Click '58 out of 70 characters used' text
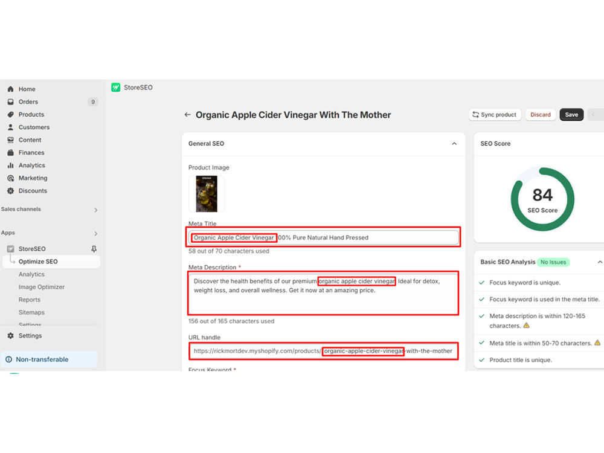The width and height of the screenshot is (604, 453). click(229, 251)
